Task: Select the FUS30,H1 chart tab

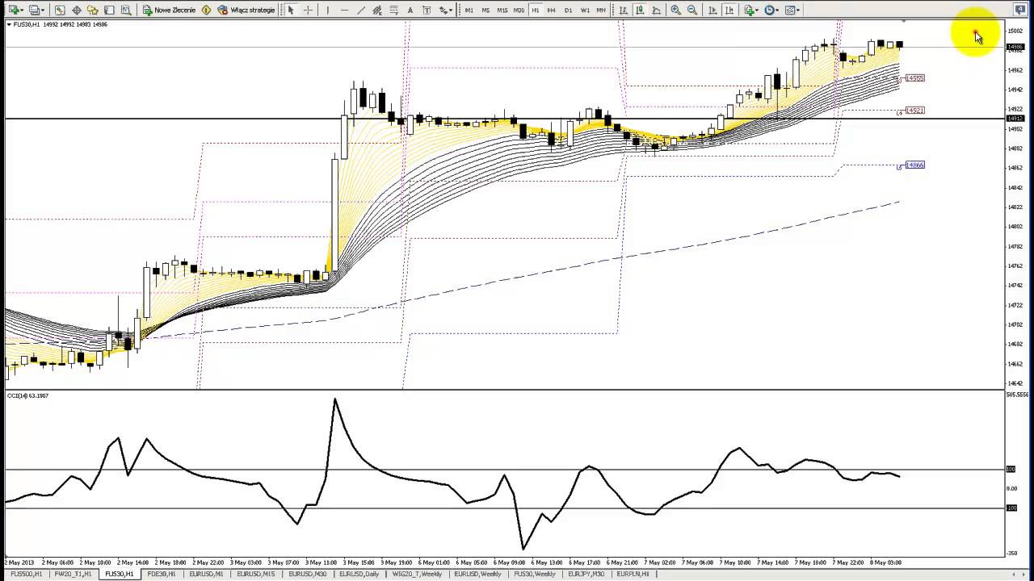Action: click(120, 575)
